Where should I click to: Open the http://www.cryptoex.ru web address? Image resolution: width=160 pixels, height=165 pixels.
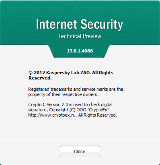tap(52, 115)
